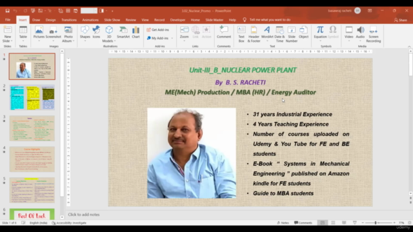Click the zoom out minus button
The height and width of the screenshot is (232, 413).
click(x=363, y=223)
